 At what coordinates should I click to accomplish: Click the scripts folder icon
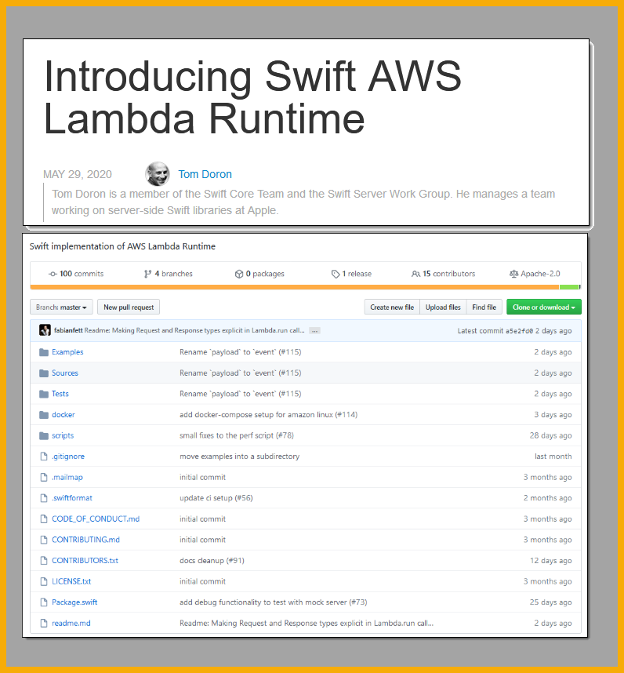coord(44,435)
